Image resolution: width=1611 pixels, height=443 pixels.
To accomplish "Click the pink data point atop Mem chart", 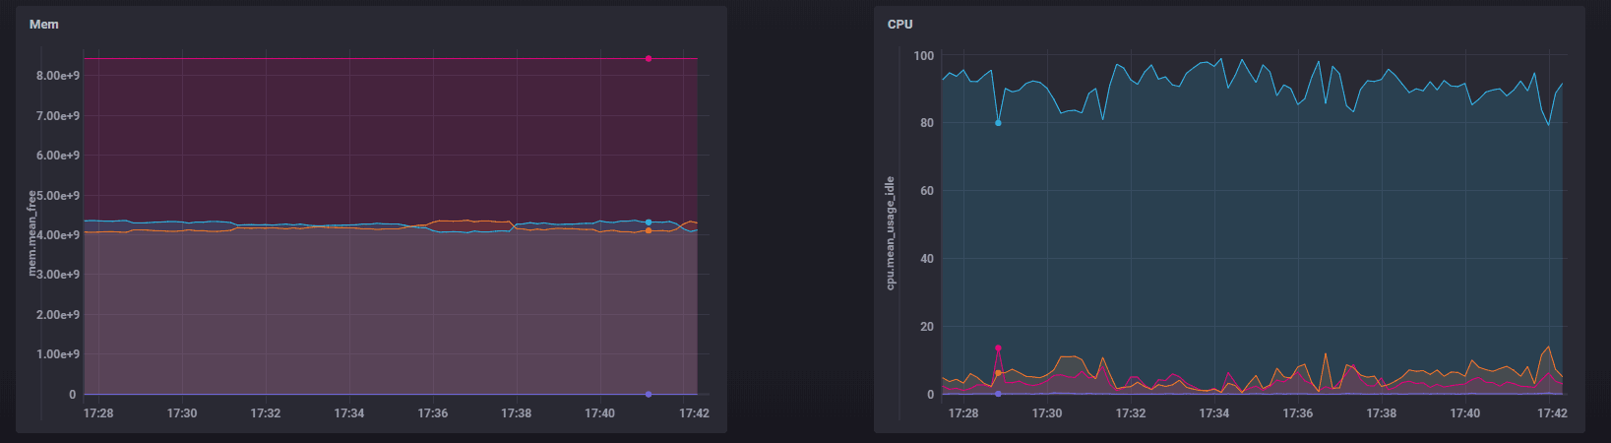I will point(649,59).
